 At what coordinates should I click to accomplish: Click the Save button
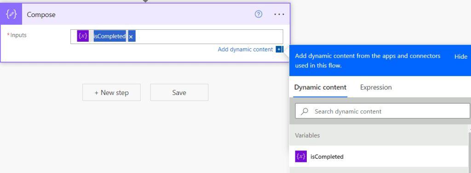pos(179,92)
